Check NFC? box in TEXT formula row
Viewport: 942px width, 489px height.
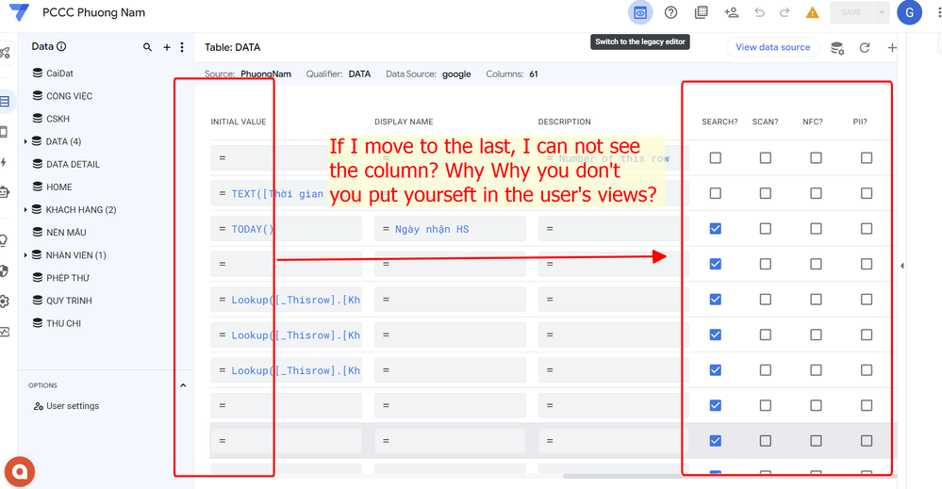(x=816, y=193)
